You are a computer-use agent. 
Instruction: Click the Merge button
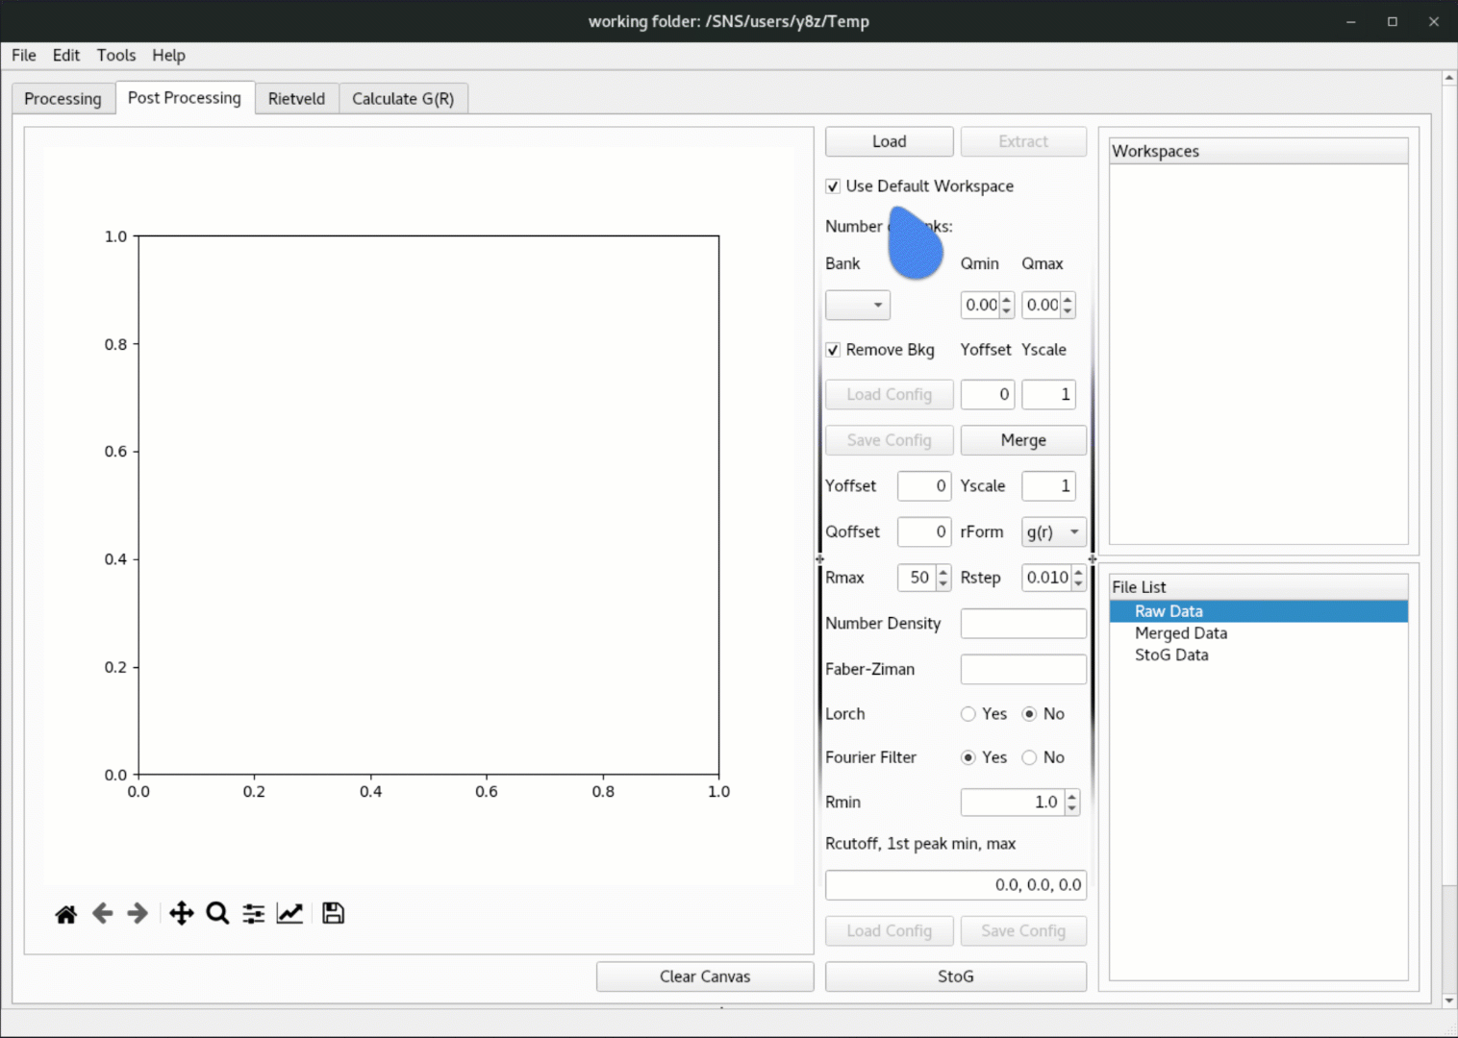[x=1022, y=440]
